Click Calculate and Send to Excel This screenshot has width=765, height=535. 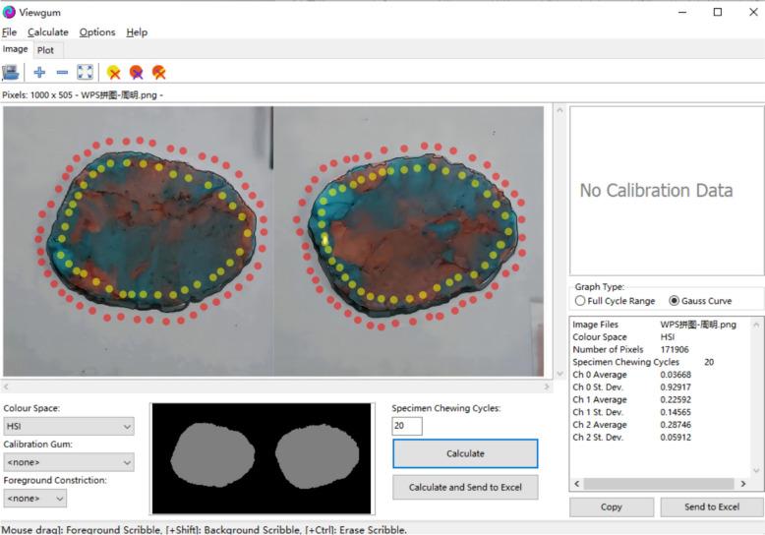(464, 487)
